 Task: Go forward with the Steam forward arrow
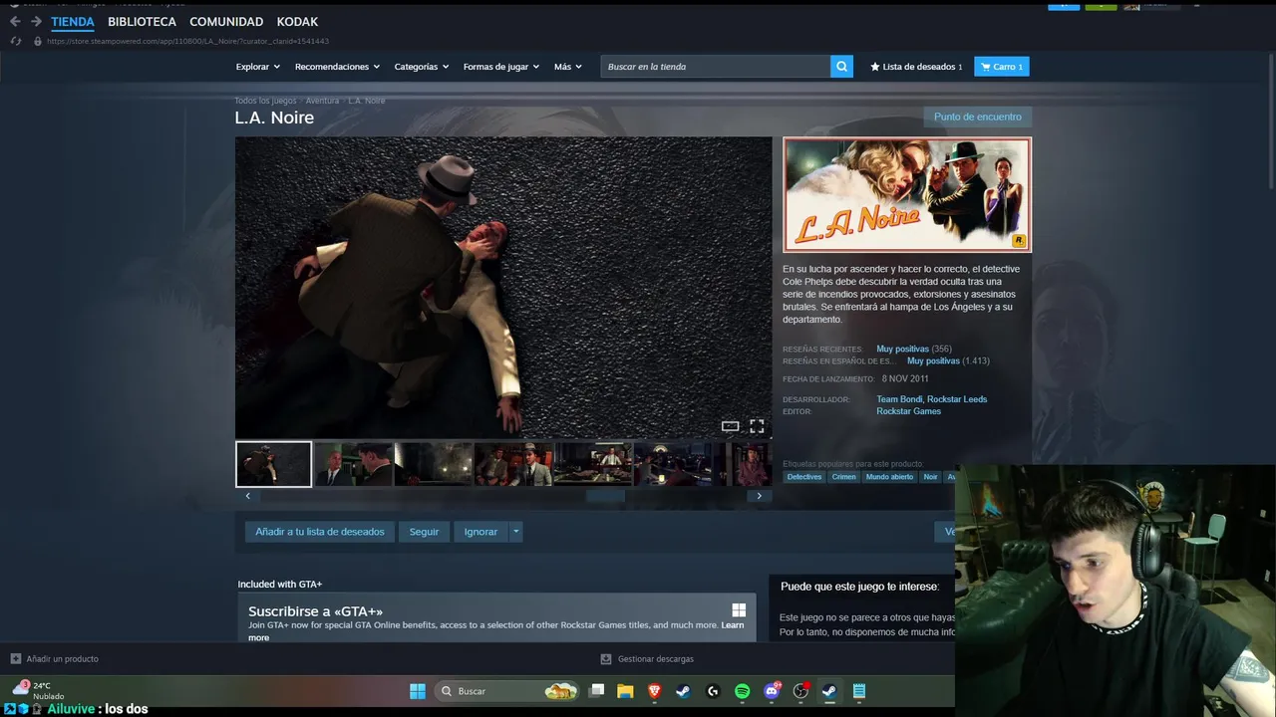(36, 21)
